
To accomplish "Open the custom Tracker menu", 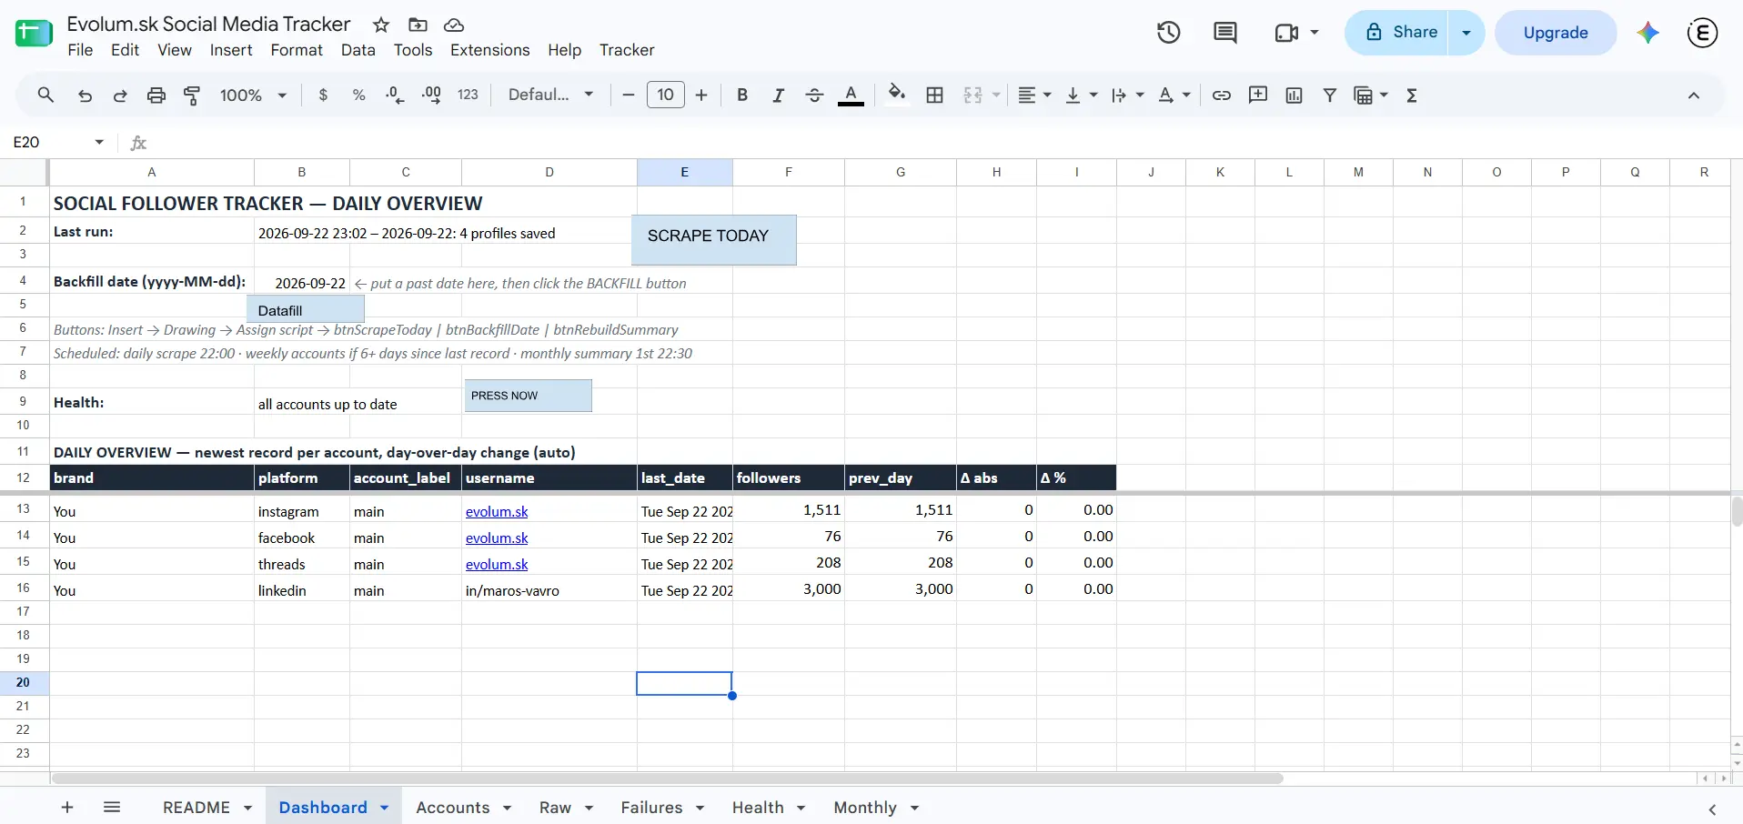I will tap(627, 50).
